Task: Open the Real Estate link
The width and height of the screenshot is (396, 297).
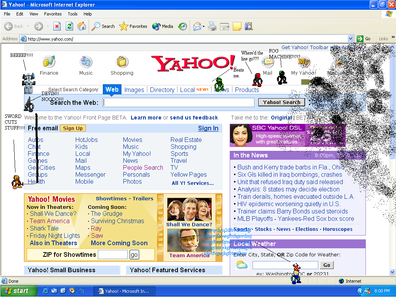Action: 186,140
